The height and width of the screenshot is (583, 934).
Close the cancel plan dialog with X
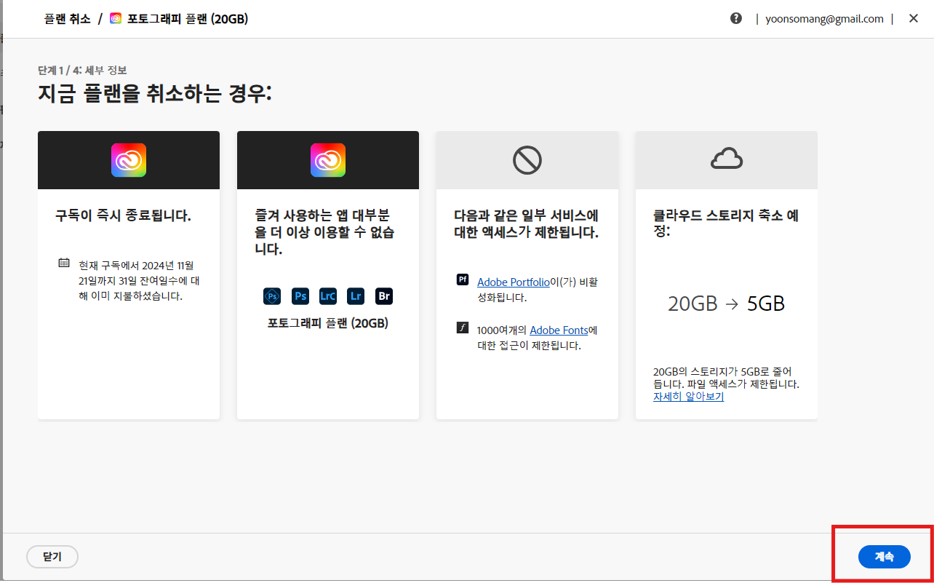[914, 19]
